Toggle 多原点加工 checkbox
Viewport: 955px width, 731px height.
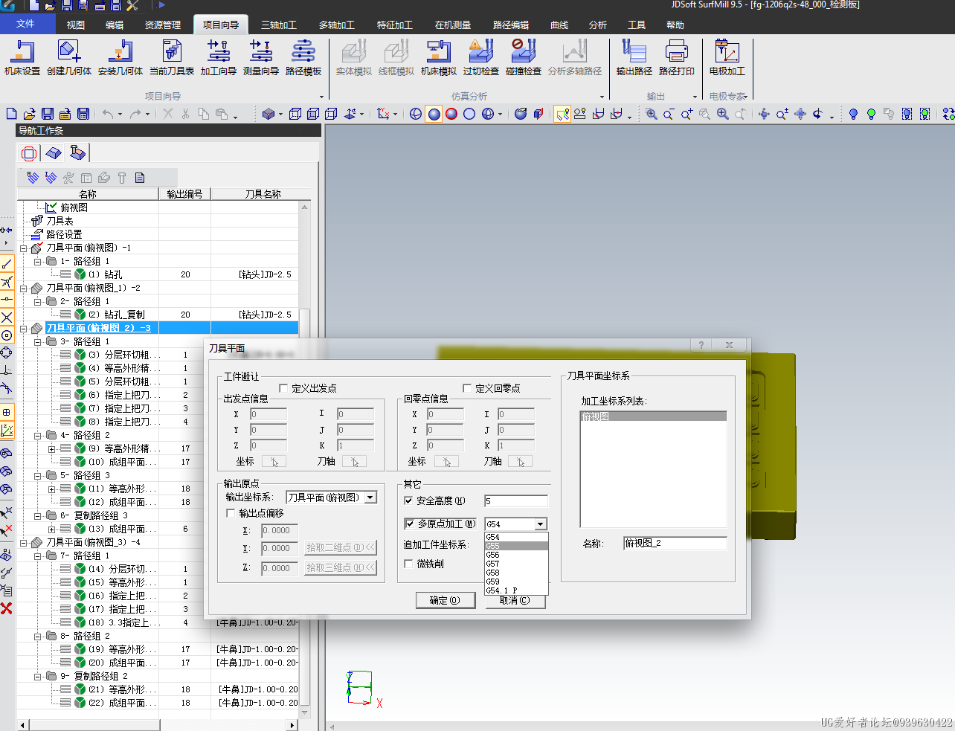tap(410, 524)
